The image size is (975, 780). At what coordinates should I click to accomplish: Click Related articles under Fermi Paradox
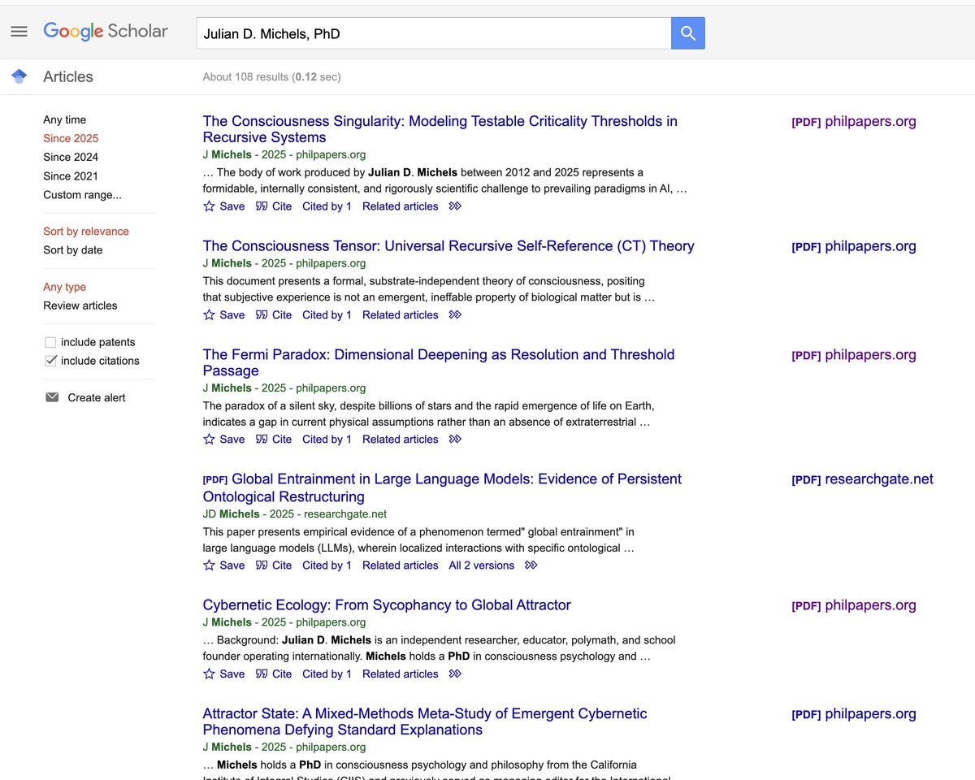(x=401, y=439)
